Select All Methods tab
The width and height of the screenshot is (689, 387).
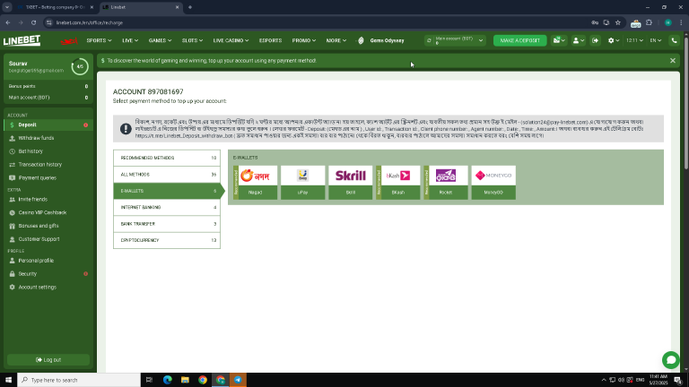point(167,175)
